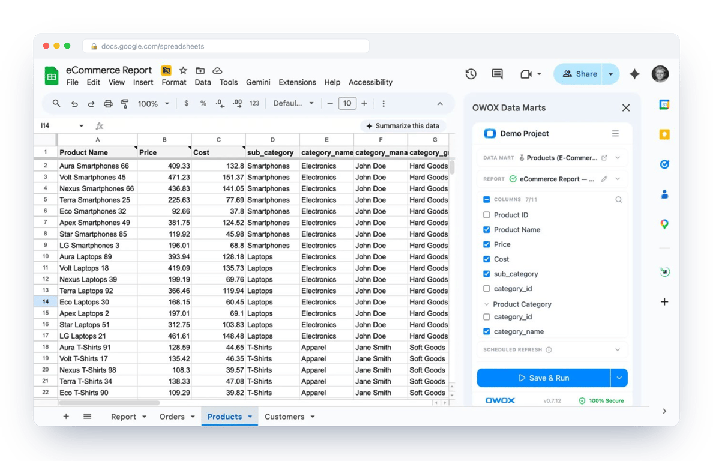
Task: Uncheck the sub_category column
Action: (487, 274)
